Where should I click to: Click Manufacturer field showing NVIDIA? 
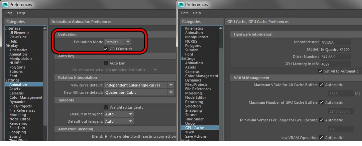[x=335, y=42]
